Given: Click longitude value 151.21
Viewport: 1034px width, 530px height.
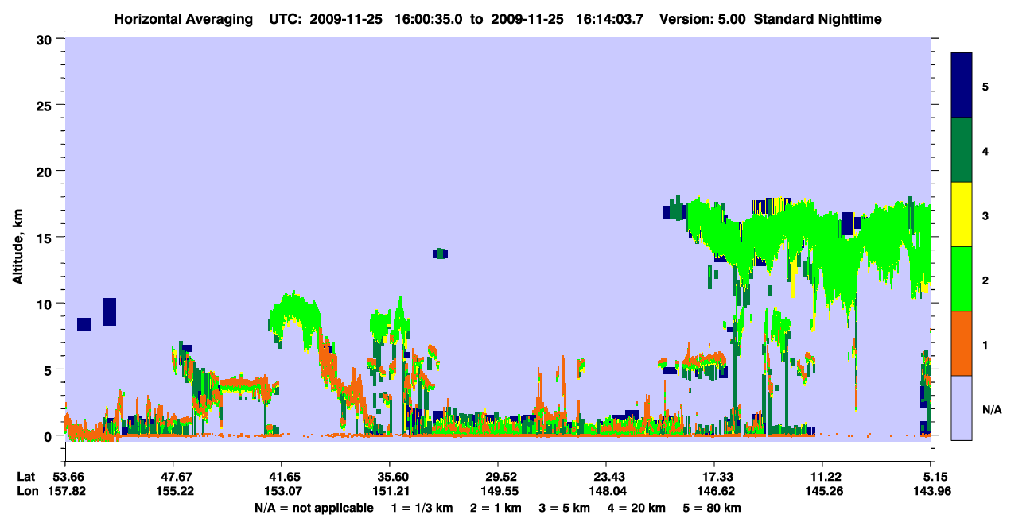Looking at the screenshot, I should [390, 491].
